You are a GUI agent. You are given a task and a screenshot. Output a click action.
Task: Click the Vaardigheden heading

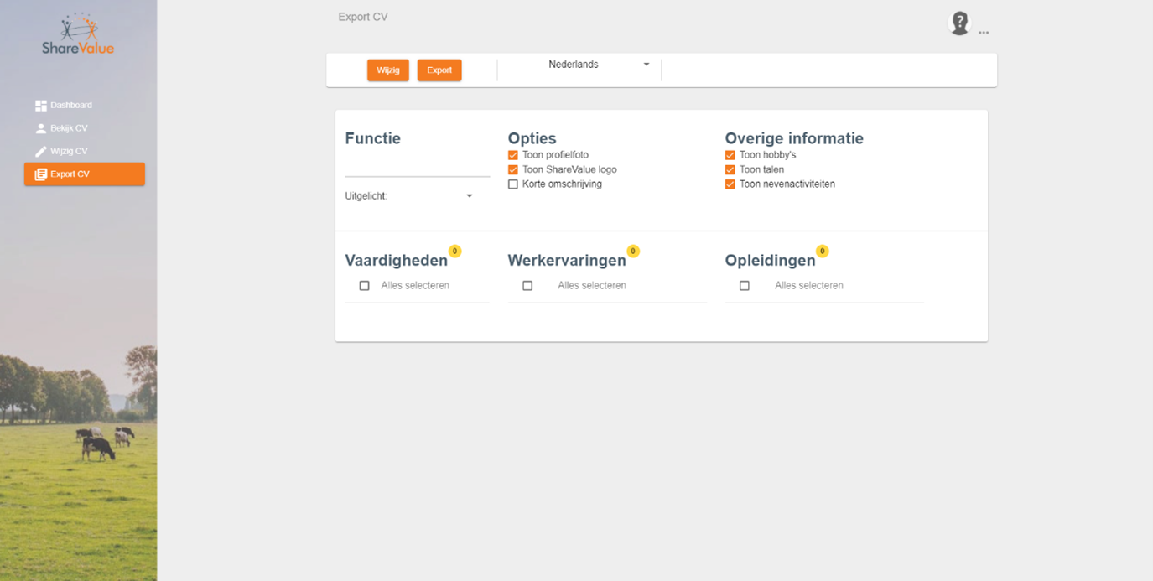point(397,261)
